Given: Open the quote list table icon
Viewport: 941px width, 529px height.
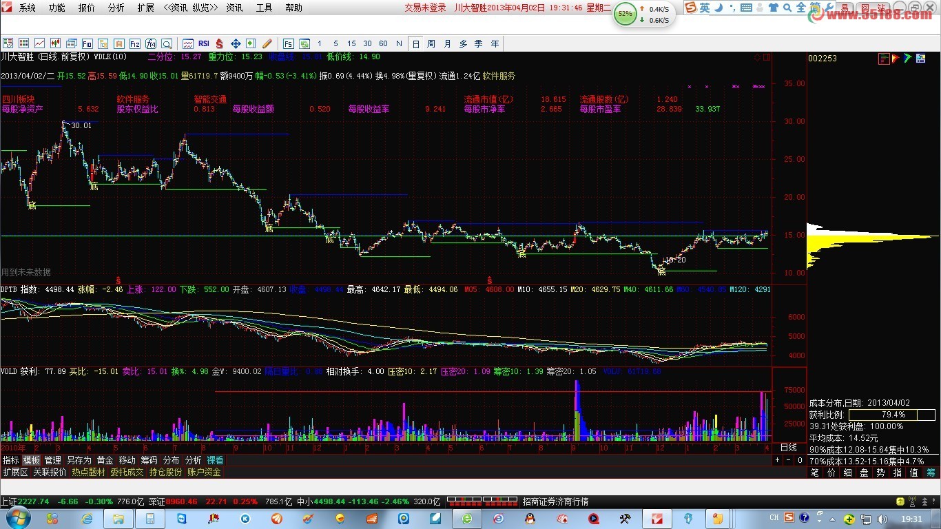Looking at the screenshot, I should point(23,43).
